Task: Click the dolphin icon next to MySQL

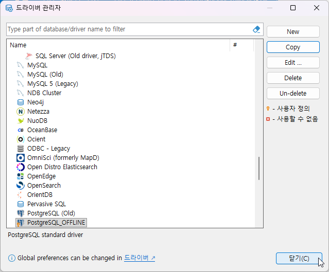Action: tap(21, 65)
